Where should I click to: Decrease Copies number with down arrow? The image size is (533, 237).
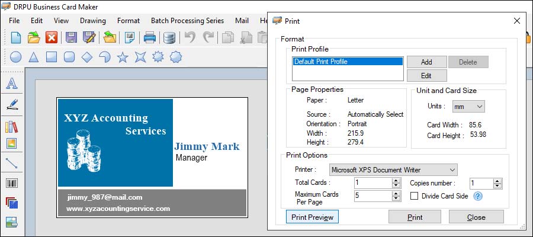(497, 186)
